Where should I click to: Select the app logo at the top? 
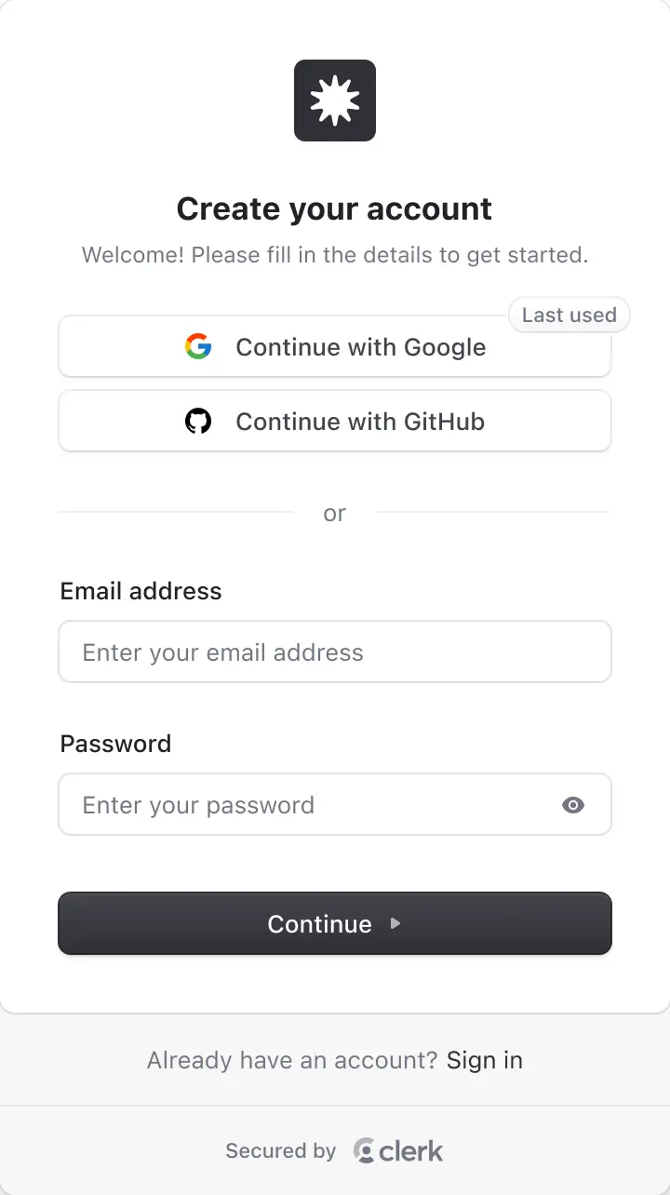(x=335, y=101)
